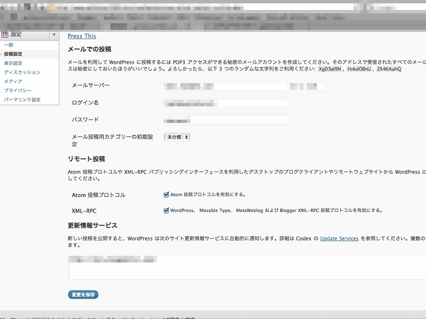Image resolution: width=426 pixels, height=319 pixels.
Task: Open the Update Services Codex link
Action: (x=339, y=239)
